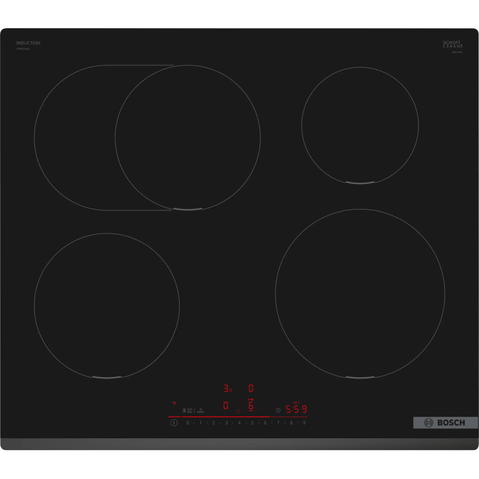Set power level 0 on the slider
This screenshot has height=479, width=479.
pos(187,423)
